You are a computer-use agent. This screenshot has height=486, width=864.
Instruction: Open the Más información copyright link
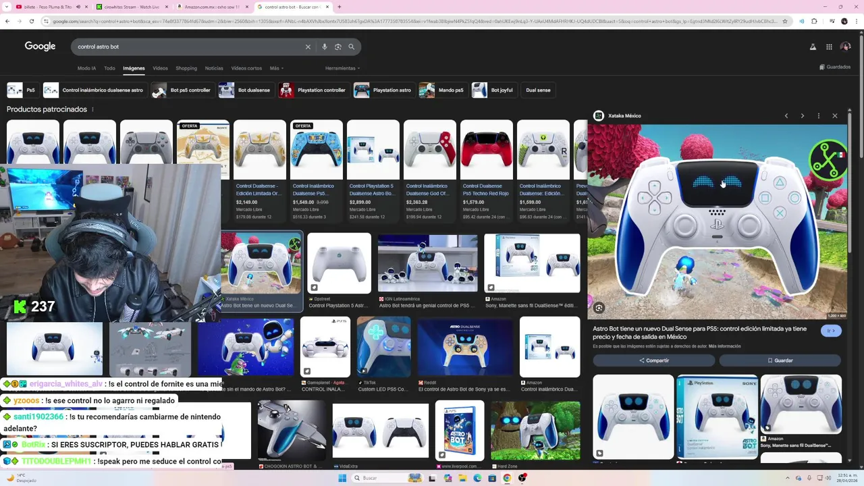pos(724,346)
